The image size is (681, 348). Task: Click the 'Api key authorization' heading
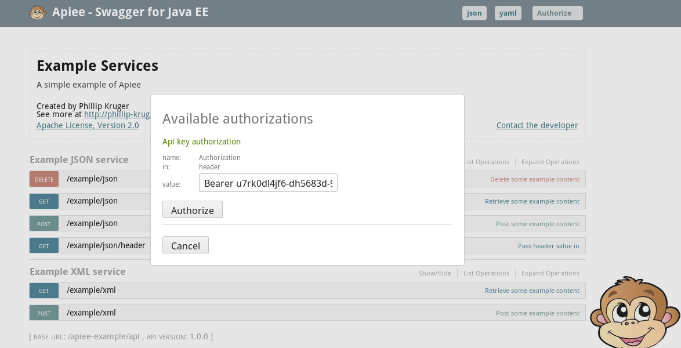pyautogui.click(x=201, y=142)
